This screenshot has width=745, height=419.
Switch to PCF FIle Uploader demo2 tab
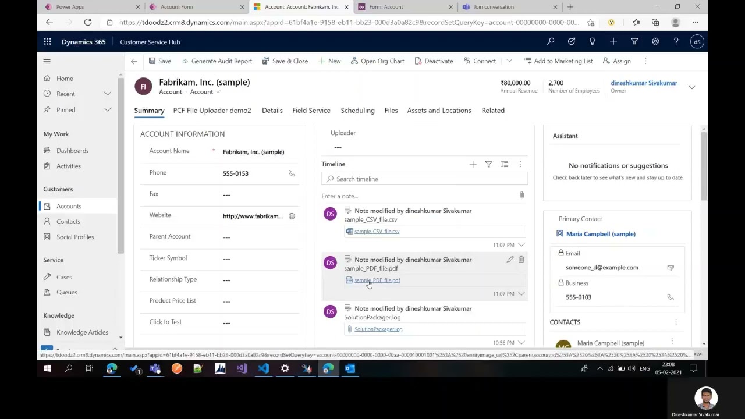tap(212, 111)
